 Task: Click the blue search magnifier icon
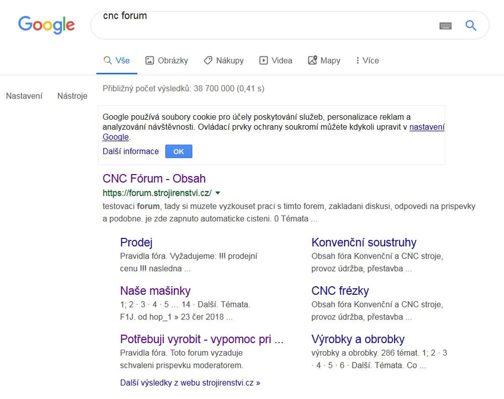click(x=471, y=25)
